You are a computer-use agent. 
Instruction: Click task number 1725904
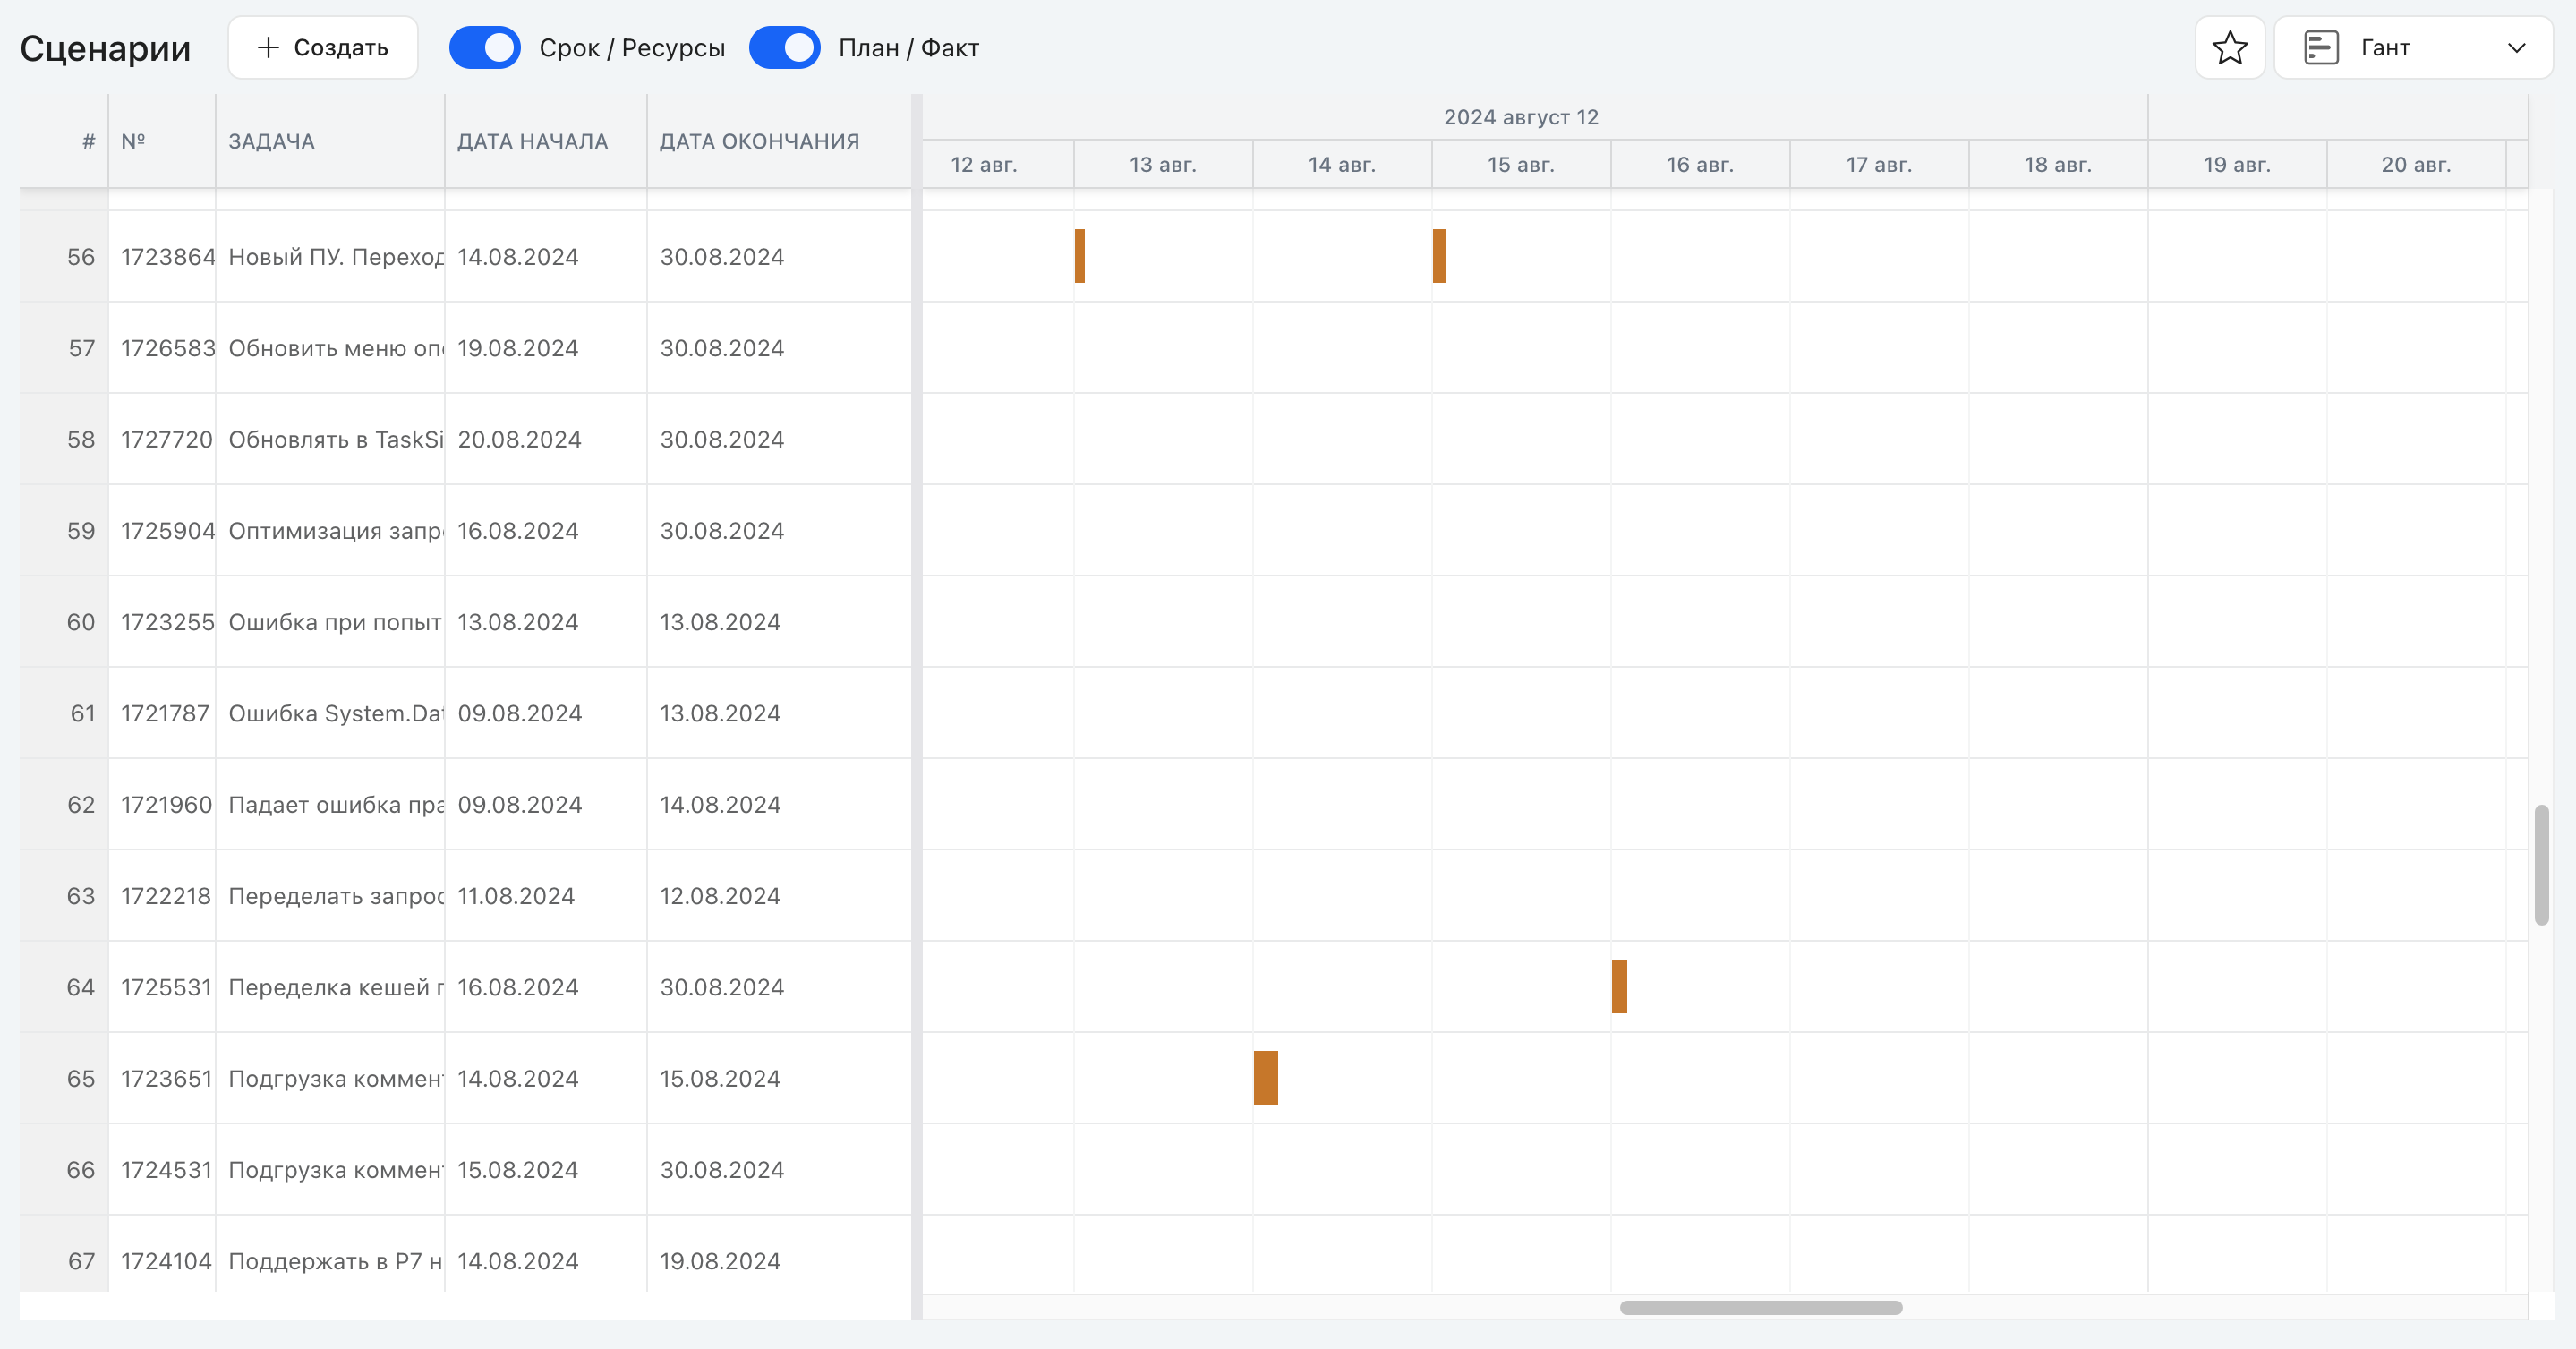coord(168,531)
